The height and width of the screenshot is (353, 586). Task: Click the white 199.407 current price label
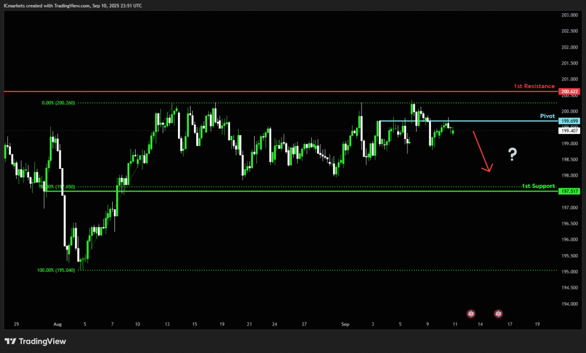(x=569, y=131)
